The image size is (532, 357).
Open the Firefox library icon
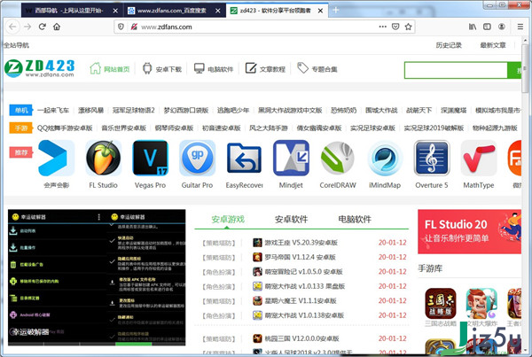pos(473,27)
